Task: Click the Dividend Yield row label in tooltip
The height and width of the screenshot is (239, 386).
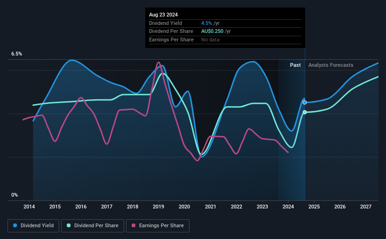Action: (165, 23)
